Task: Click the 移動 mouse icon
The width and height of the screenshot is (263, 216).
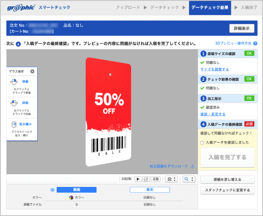Action: click(x=14, y=82)
